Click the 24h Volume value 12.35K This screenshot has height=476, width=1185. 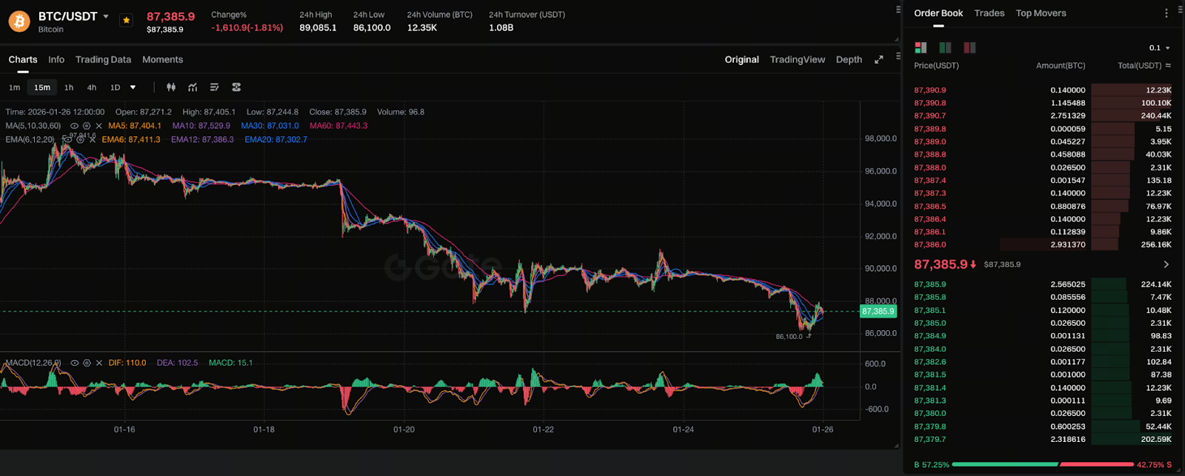point(422,28)
